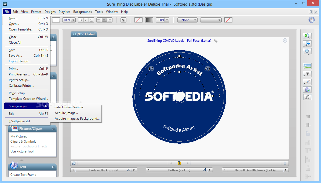
Task: Select the text tool T icon
Action: coord(307,74)
